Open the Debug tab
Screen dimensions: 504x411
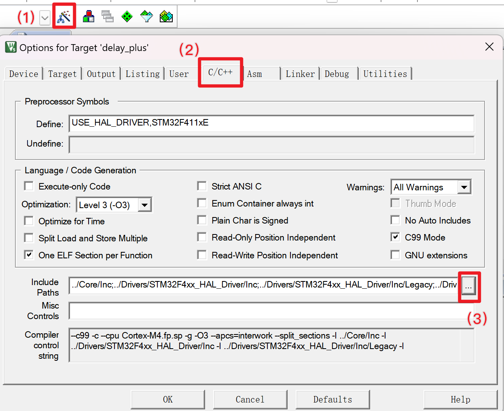point(337,74)
